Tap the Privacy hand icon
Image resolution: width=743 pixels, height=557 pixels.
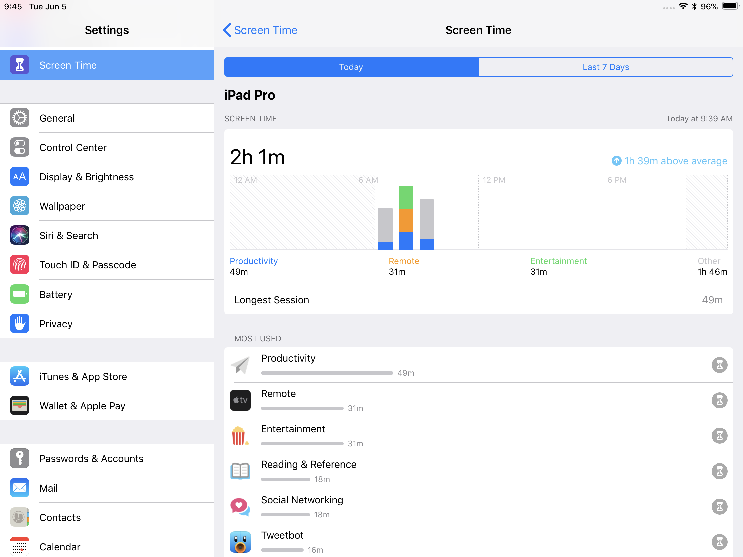point(19,323)
